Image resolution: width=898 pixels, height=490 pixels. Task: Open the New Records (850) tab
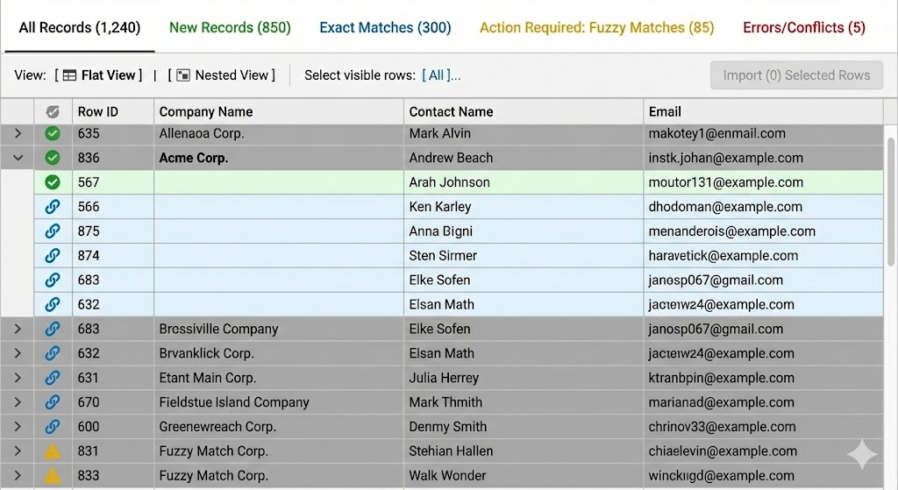[x=230, y=27]
